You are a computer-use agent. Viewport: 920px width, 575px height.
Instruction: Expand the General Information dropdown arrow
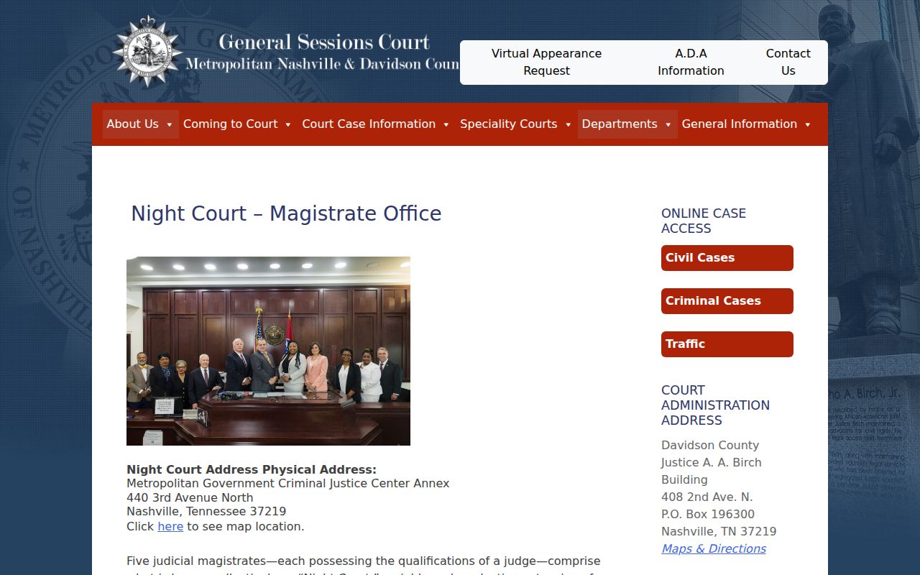[x=807, y=125]
